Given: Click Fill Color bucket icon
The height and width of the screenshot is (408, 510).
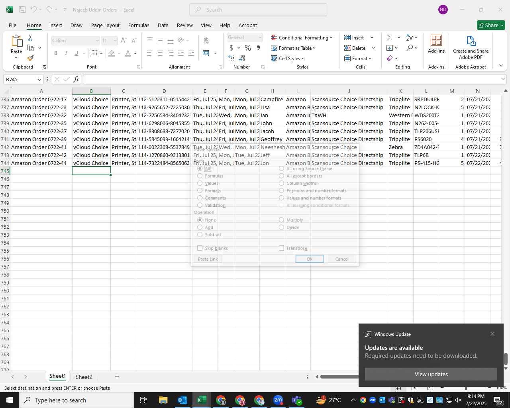Looking at the screenshot, I should click(112, 53).
